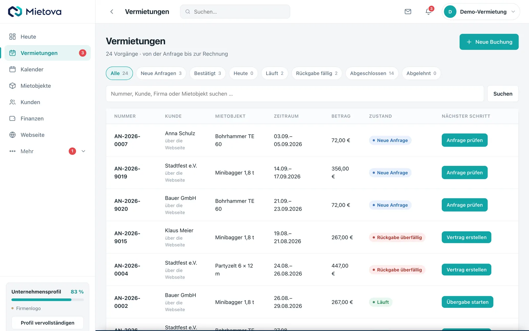Click Partyzelt 6 × 12 m rental item
The height and width of the screenshot is (331, 529).
(x=234, y=270)
